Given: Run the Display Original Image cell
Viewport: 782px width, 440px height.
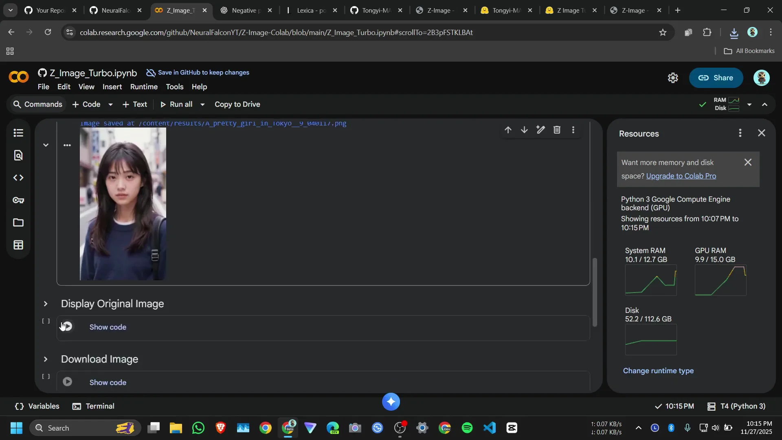Looking at the screenshot, I should click(x=68, y=326).
